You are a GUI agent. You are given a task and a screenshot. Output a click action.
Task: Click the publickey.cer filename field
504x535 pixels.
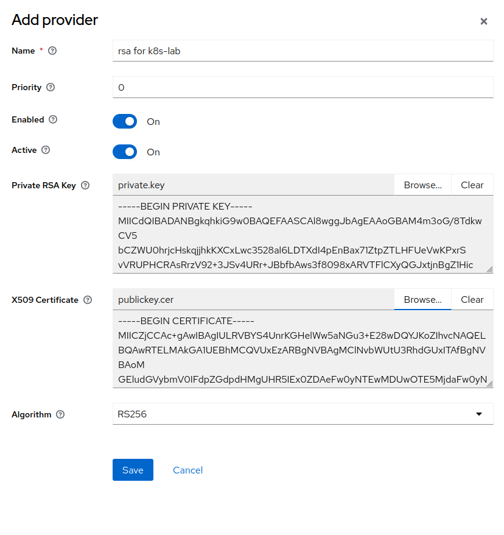[253, 300]
